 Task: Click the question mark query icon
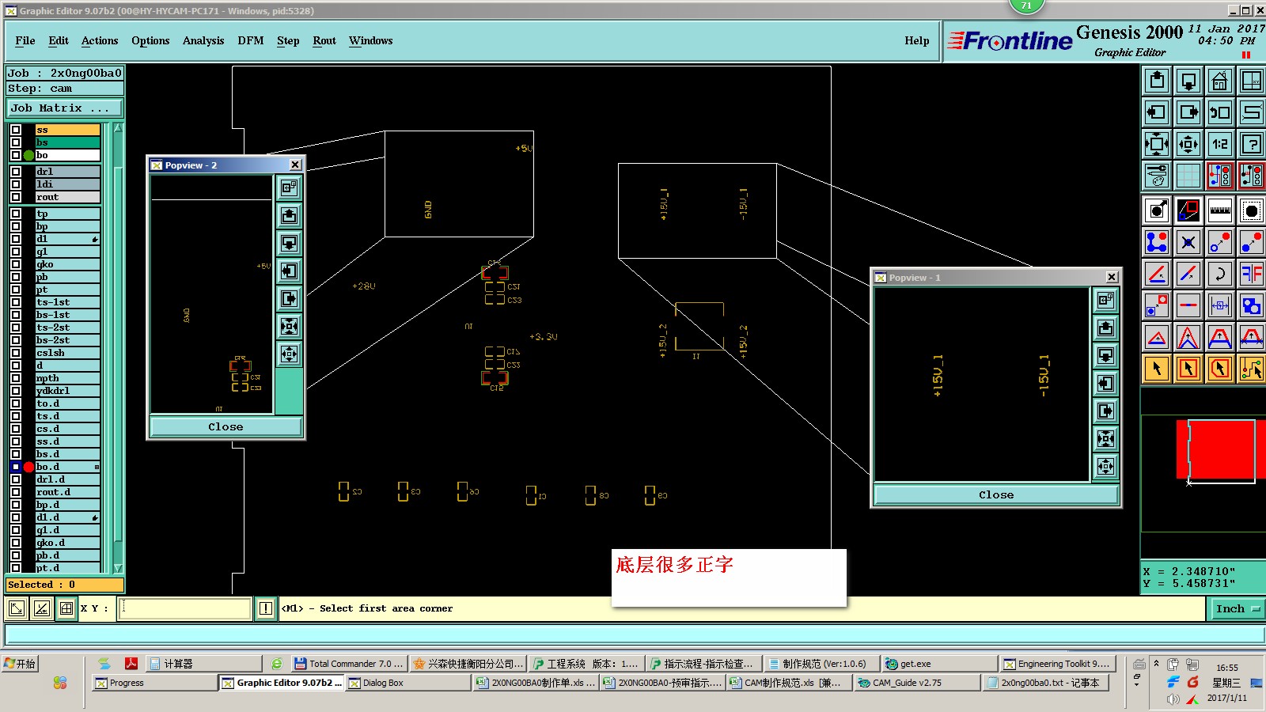point(1252,144)
